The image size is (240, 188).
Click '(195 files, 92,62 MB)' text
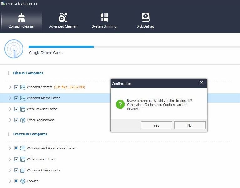point(69,87)
